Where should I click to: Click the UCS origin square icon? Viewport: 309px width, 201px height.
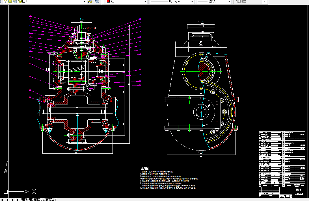(x=6, y=192)
